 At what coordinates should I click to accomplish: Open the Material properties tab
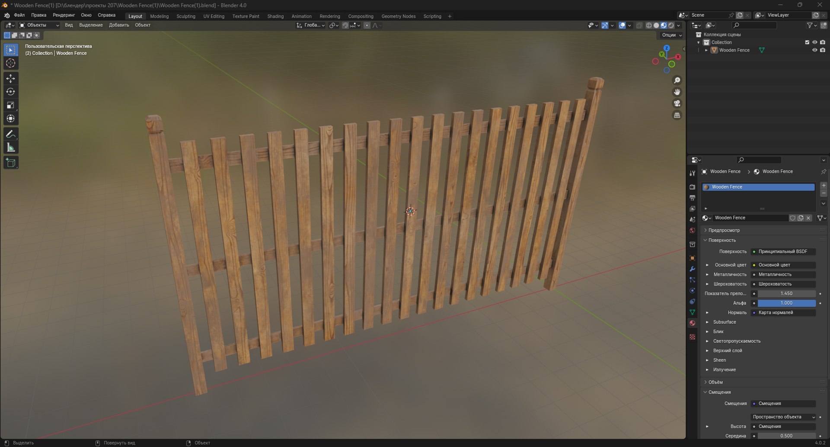(x=692, y=323)
